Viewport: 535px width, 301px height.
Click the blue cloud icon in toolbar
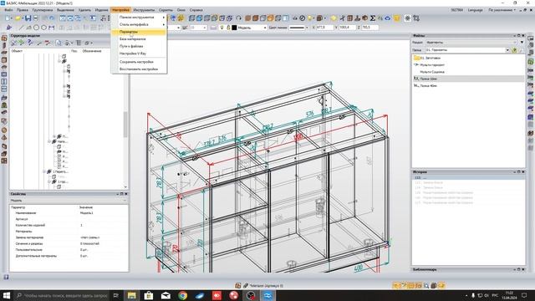pyautogui.click(x=388, y=18)
